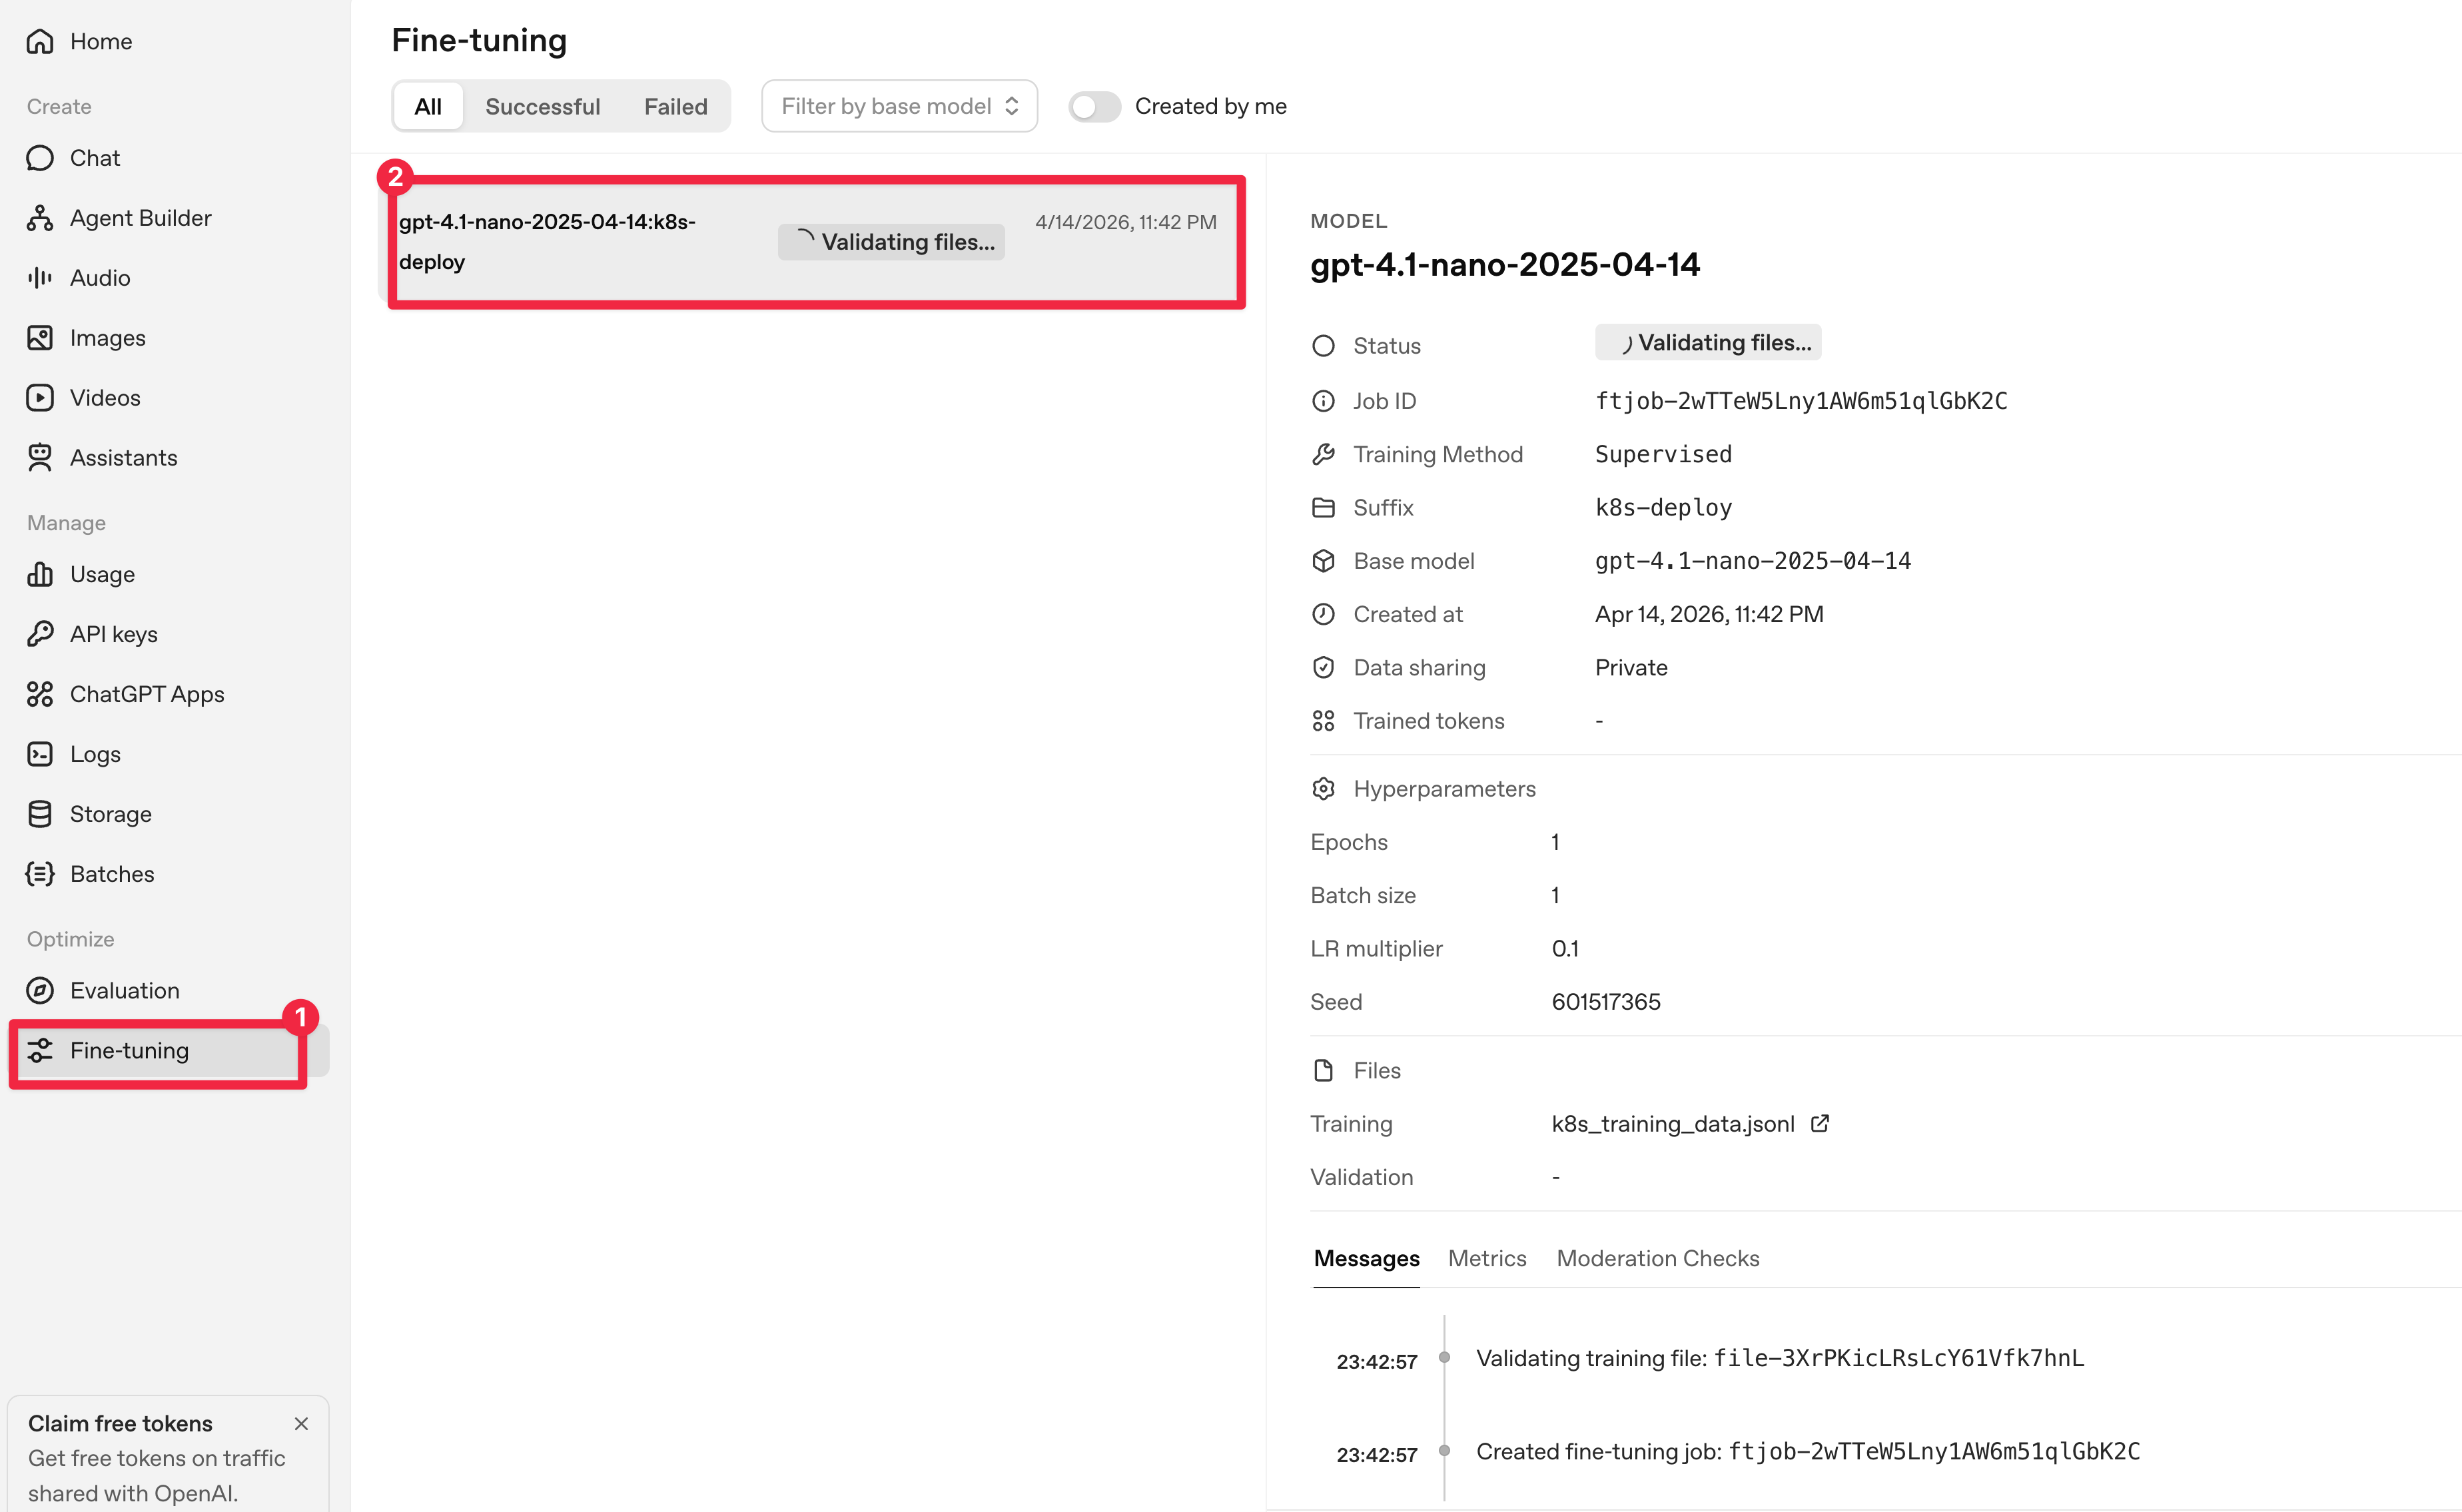Open the Evaluation page

tap(124, 991)
